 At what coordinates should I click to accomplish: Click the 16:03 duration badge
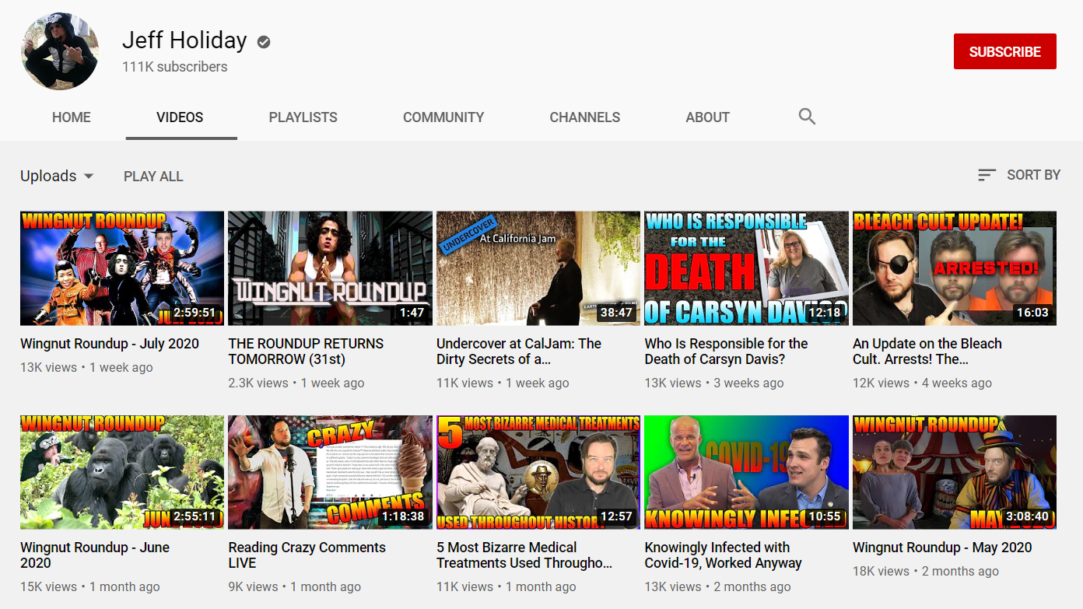coord(1032,313)
